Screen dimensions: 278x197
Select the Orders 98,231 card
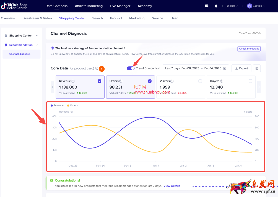tap(131, 87)
